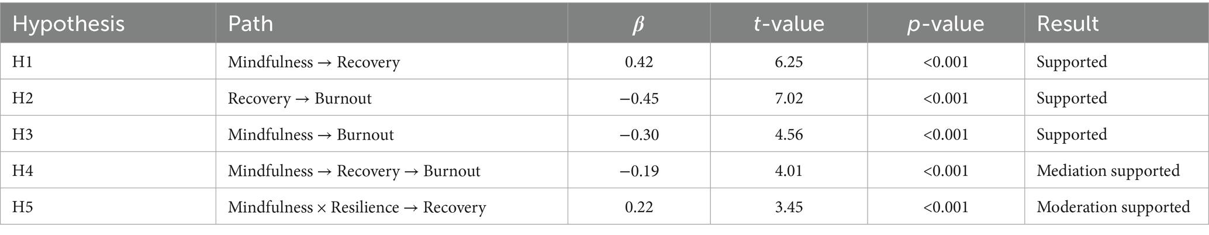Select the p-value column header
Image resolution: width=1209 pixels, height=235 pixels.
click(945, 24)
